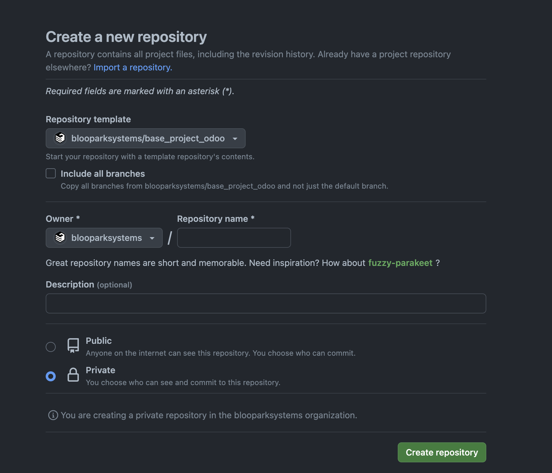The image size is (552, 473).
Task: Focus the Description text field
Action: coord(266,303)
